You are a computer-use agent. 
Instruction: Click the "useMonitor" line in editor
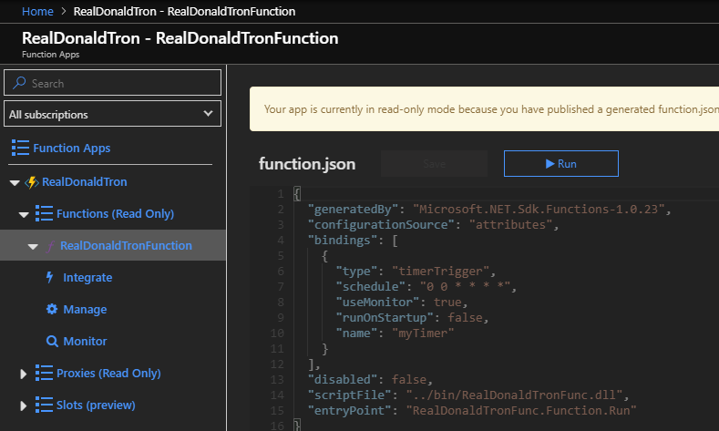pyautogui.click(x=402, y=303)
